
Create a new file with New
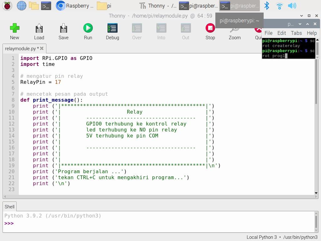point(14,31)
